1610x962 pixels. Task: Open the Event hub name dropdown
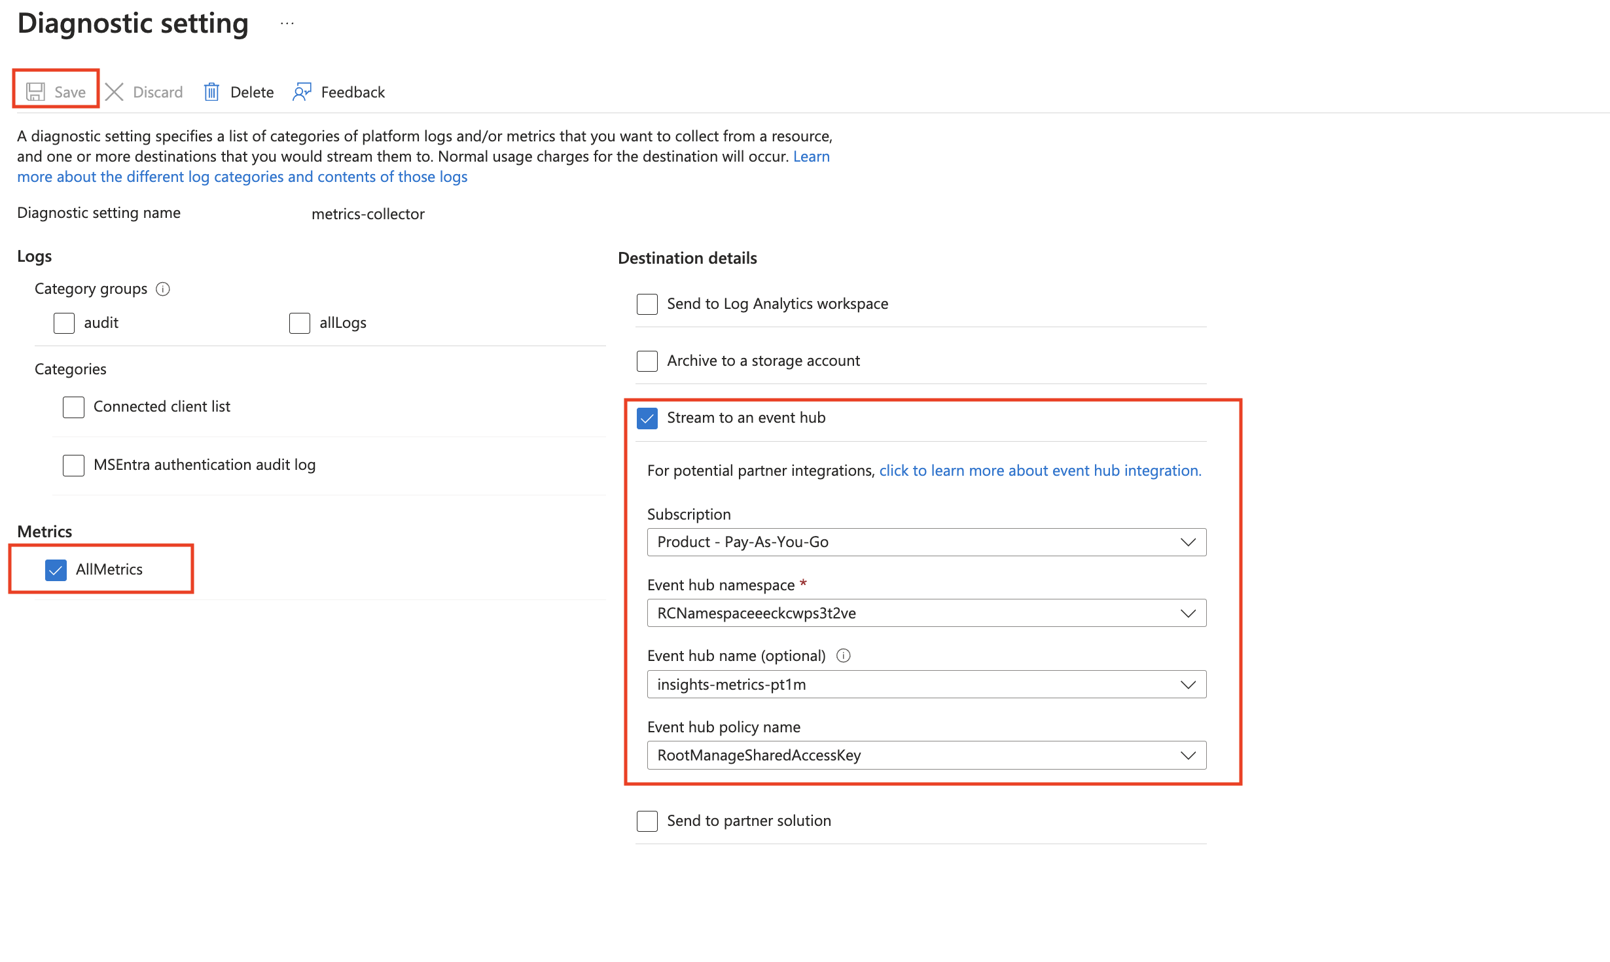(x=927, y=685)
